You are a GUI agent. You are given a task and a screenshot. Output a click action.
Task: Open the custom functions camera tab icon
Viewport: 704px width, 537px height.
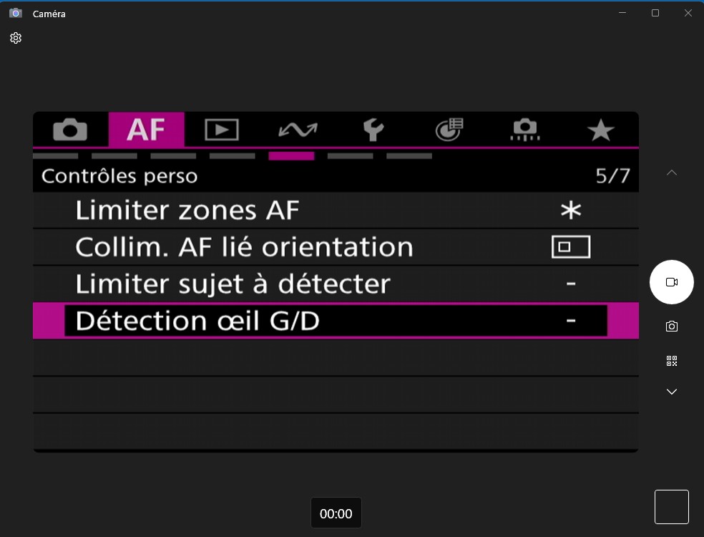click(x=525, y=130)
